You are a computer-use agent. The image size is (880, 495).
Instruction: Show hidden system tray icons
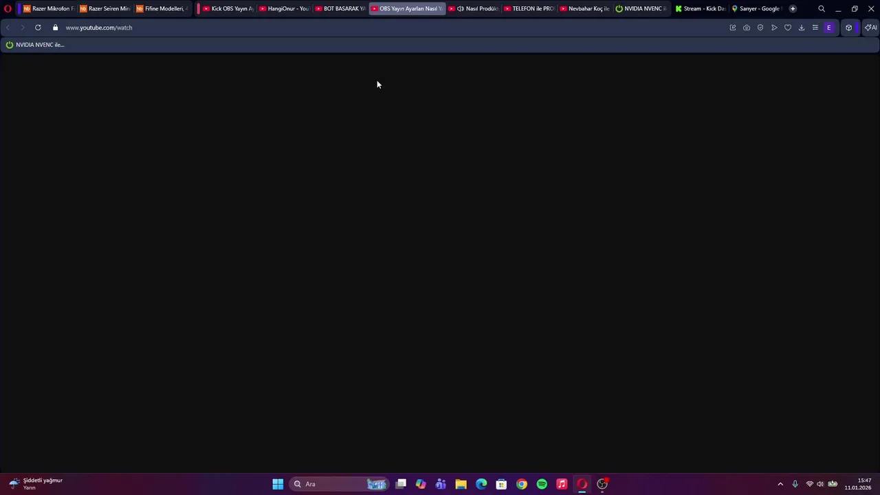[x=780, y=484]
